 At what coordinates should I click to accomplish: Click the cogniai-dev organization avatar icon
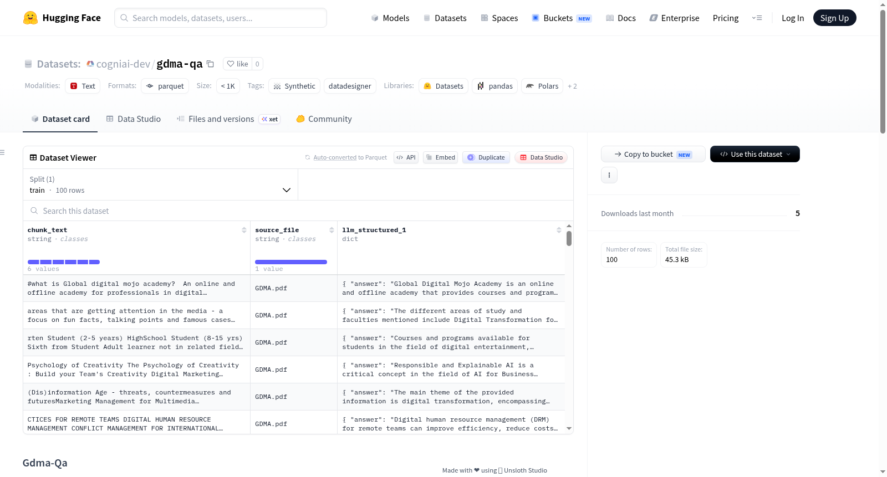pos(90,64)
